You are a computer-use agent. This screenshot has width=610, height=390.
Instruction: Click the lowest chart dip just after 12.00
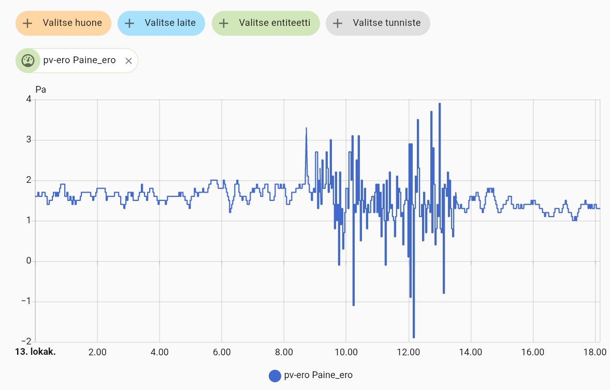(414, 337)
